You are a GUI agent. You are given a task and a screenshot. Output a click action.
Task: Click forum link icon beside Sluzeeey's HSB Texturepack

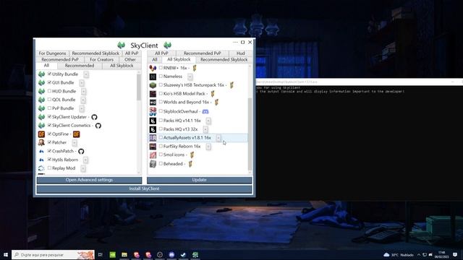click(231, 85)
